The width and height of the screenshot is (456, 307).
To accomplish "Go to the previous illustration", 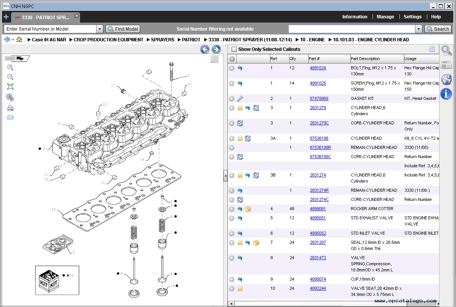I will click(x=205, y=49).
